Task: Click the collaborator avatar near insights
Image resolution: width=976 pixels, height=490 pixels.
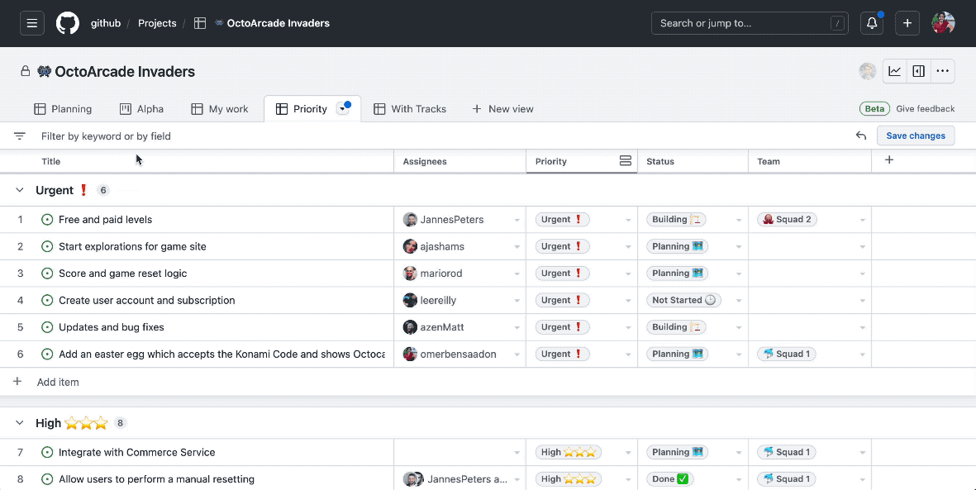Action: (x=868, y=71)
